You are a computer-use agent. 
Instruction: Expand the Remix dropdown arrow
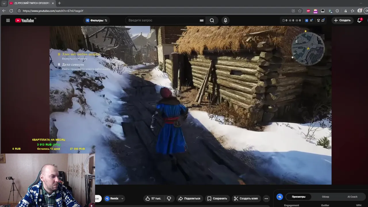tap(122, 198)
